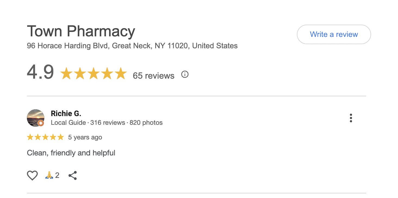Open the three-dot menu on Richie G.'s review
The image size is (398, 198).
pos(351,118)
